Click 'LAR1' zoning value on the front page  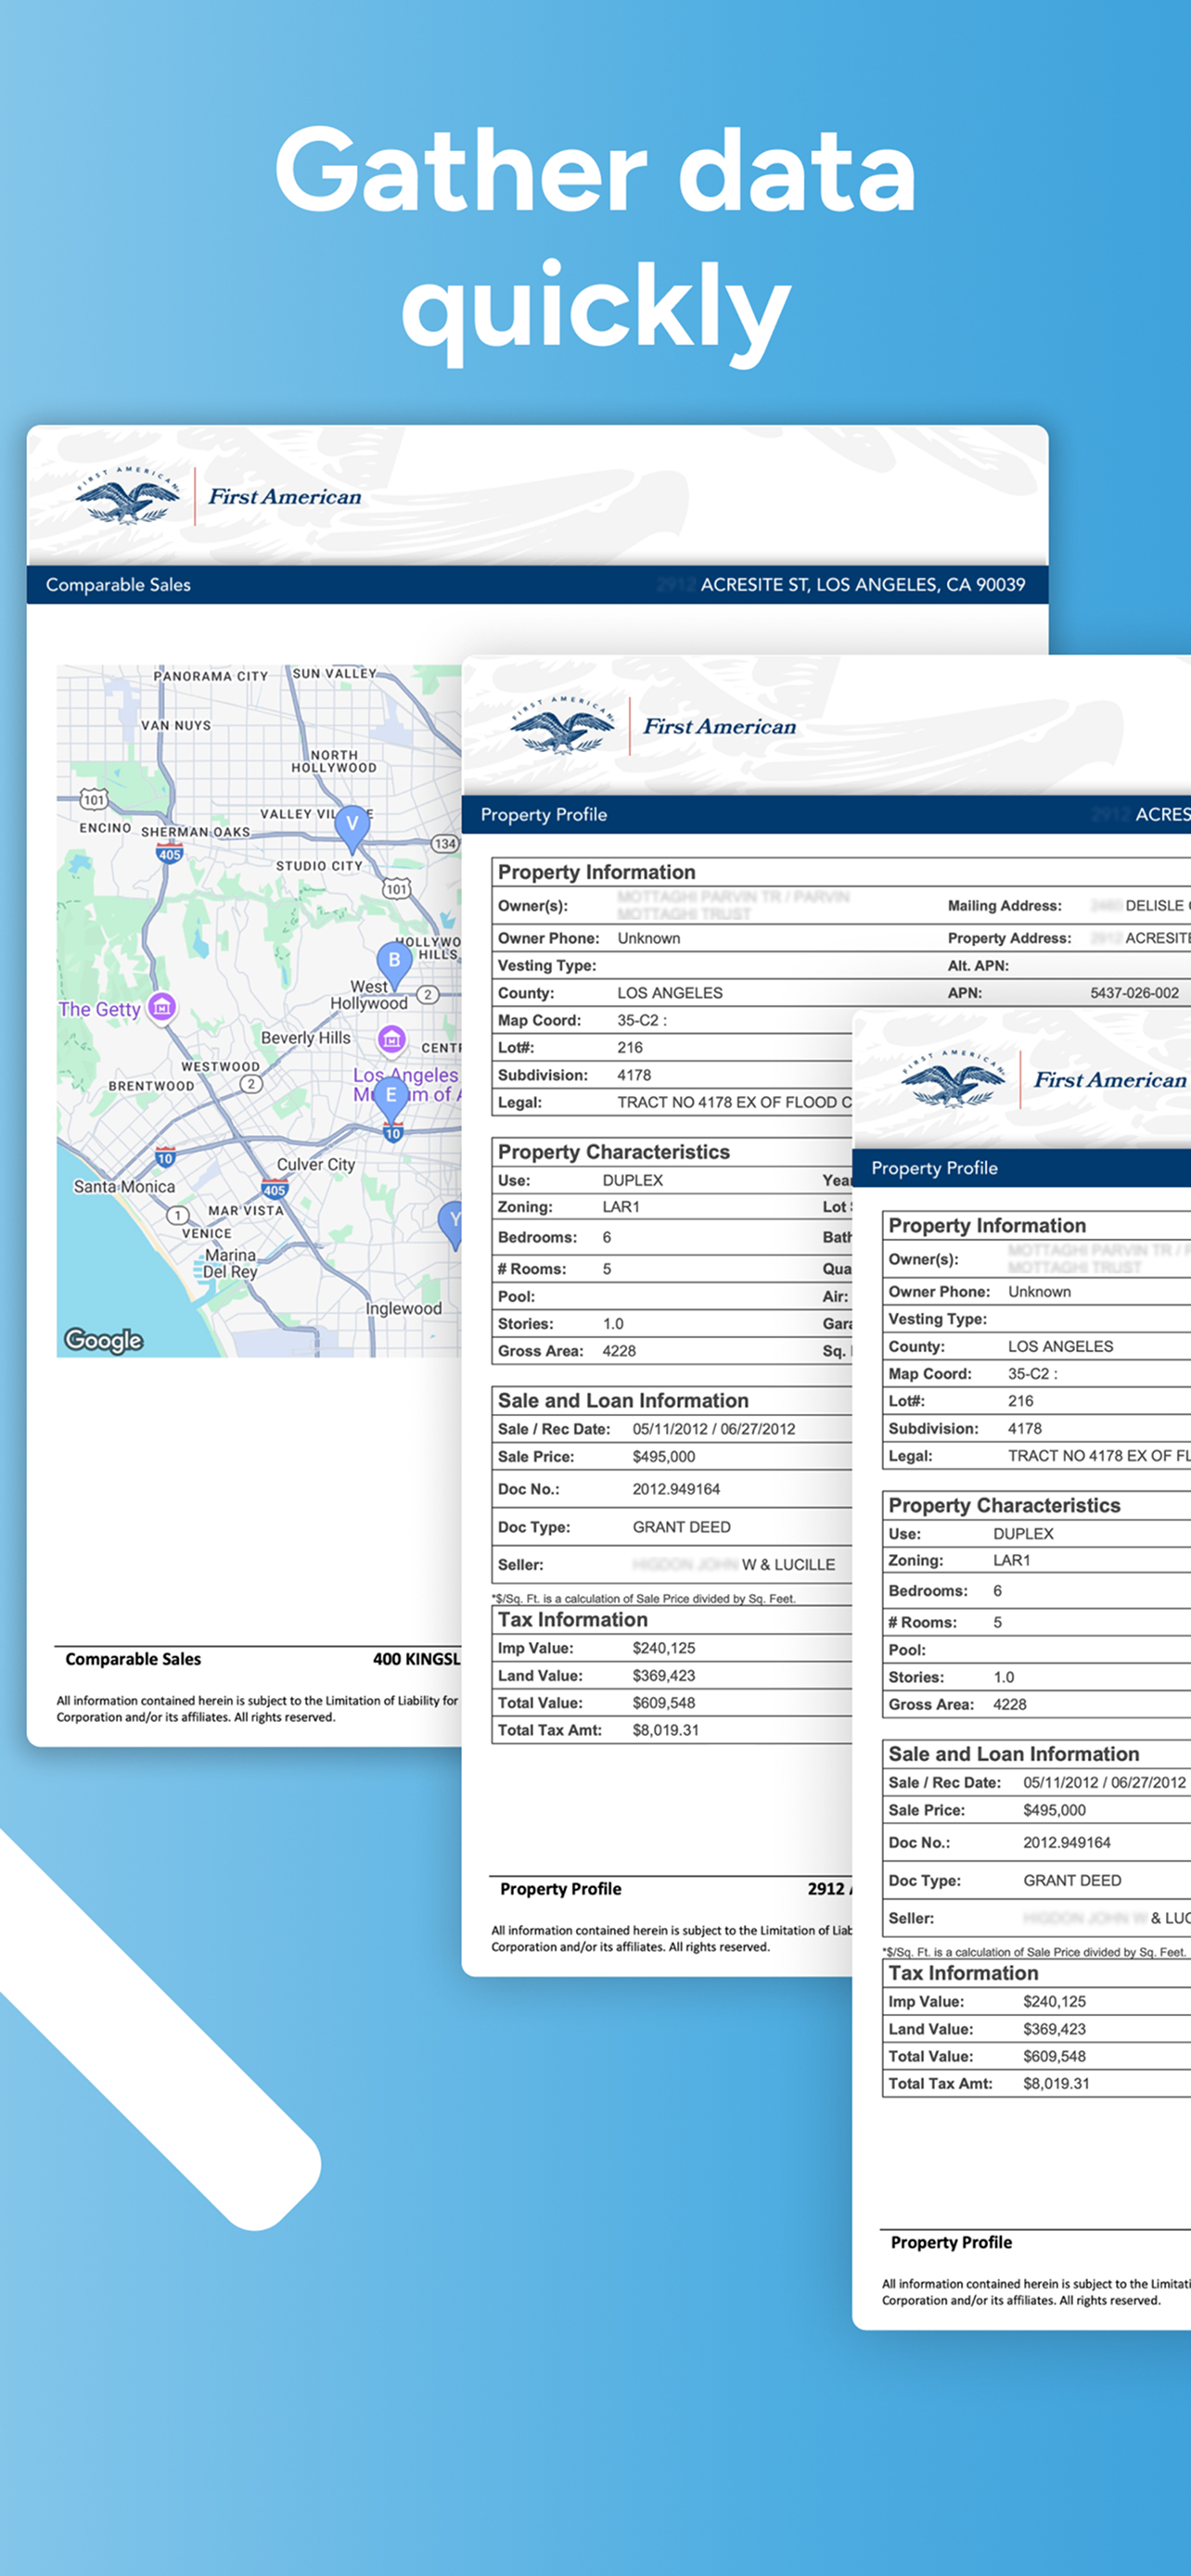1011,1559
